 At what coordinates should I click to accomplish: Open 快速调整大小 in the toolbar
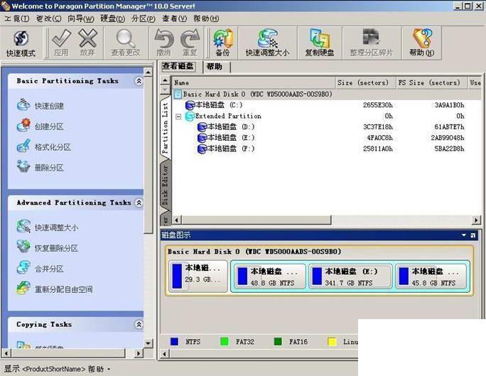[267, 43]
